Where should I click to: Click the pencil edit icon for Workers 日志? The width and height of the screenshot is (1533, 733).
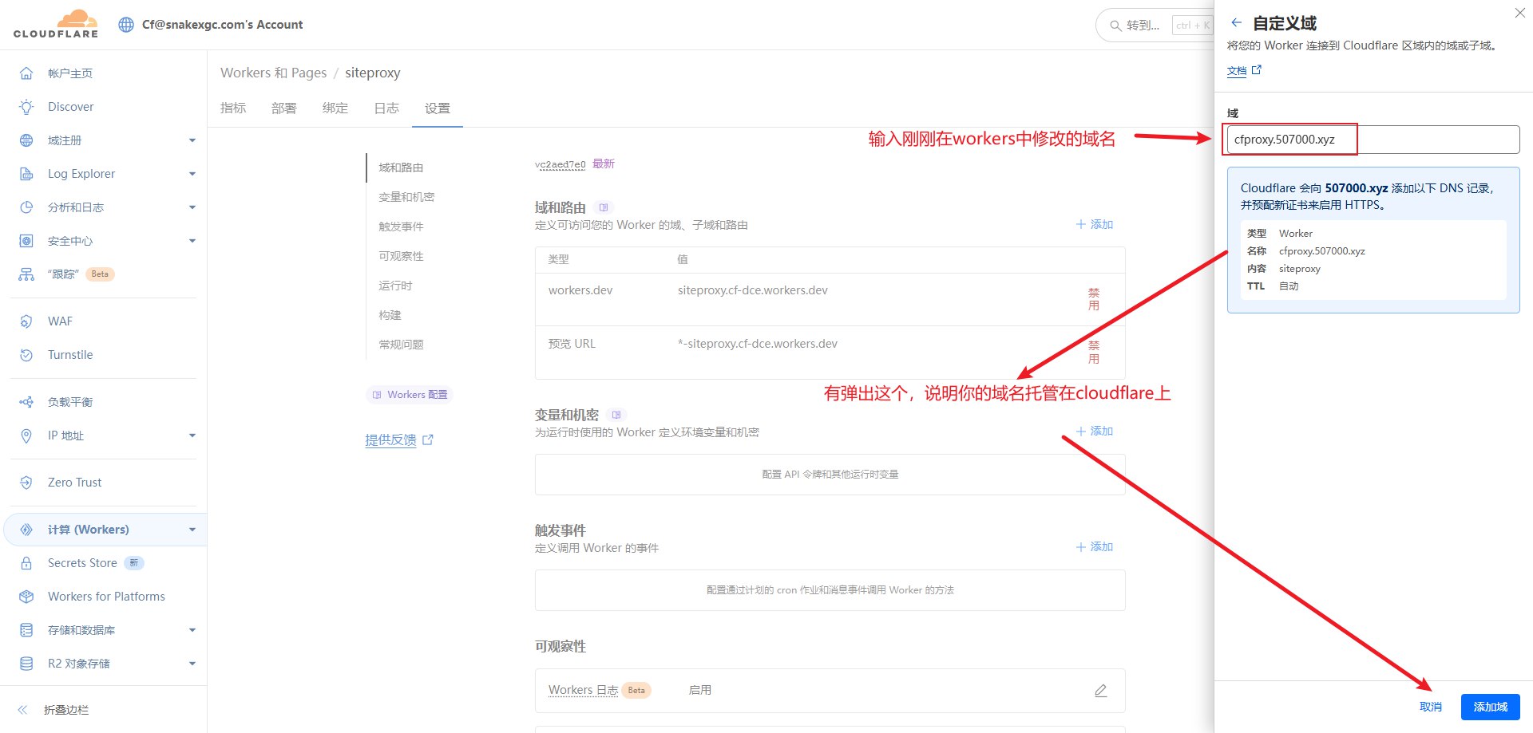coord(1100,691)
